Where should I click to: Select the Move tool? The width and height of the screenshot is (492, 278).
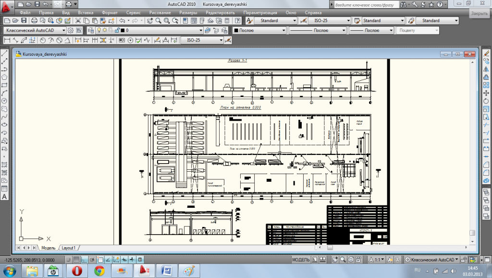coord(486,93)
